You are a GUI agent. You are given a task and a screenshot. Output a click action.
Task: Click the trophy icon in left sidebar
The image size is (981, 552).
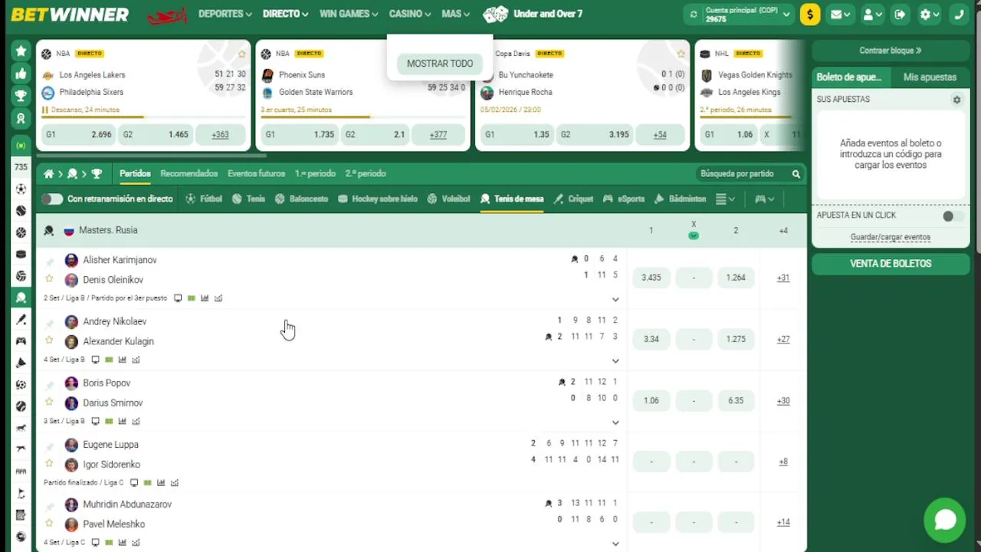point(21,96)
